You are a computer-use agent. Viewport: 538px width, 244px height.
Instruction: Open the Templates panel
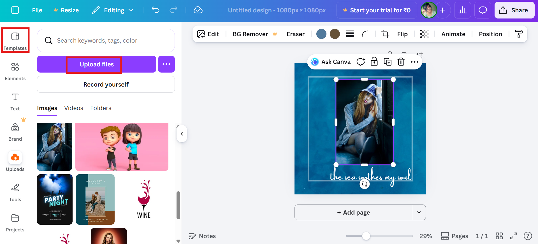point(15,40)
